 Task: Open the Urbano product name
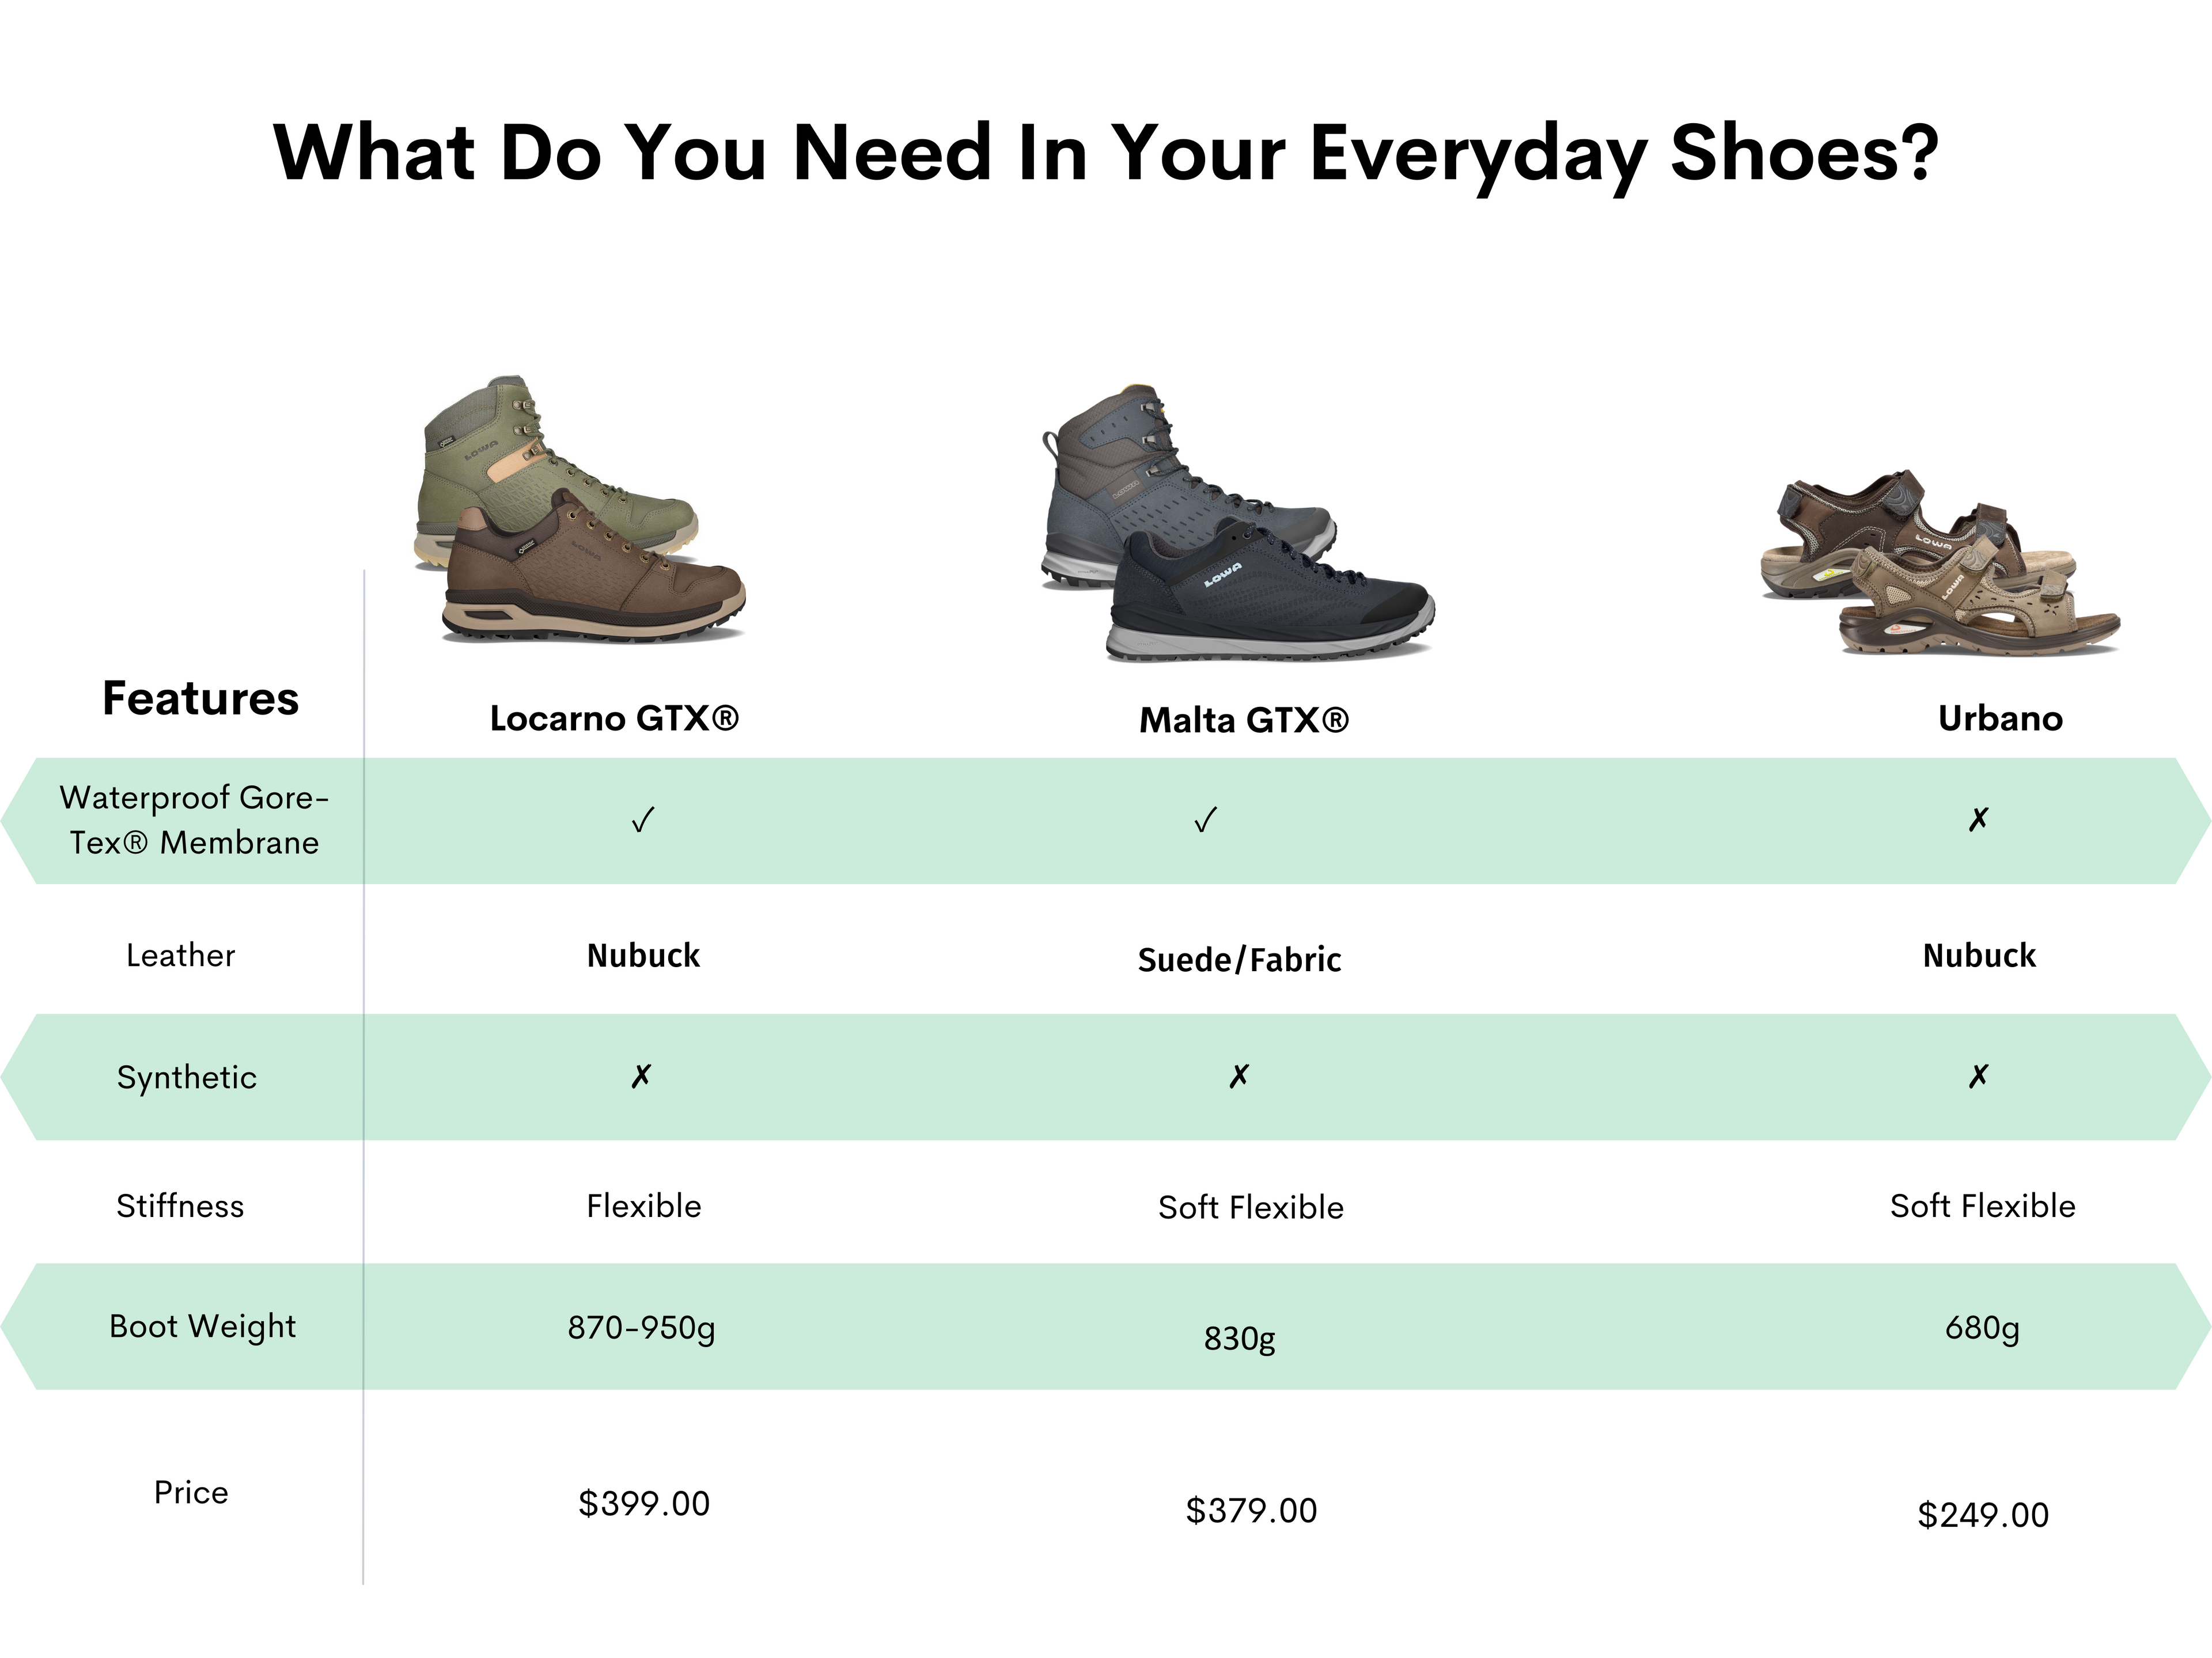tap(2000, 718)
